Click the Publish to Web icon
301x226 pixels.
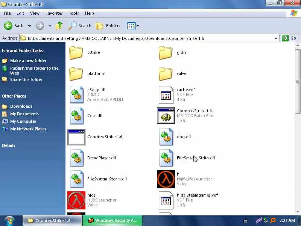(x=5, y=69)
